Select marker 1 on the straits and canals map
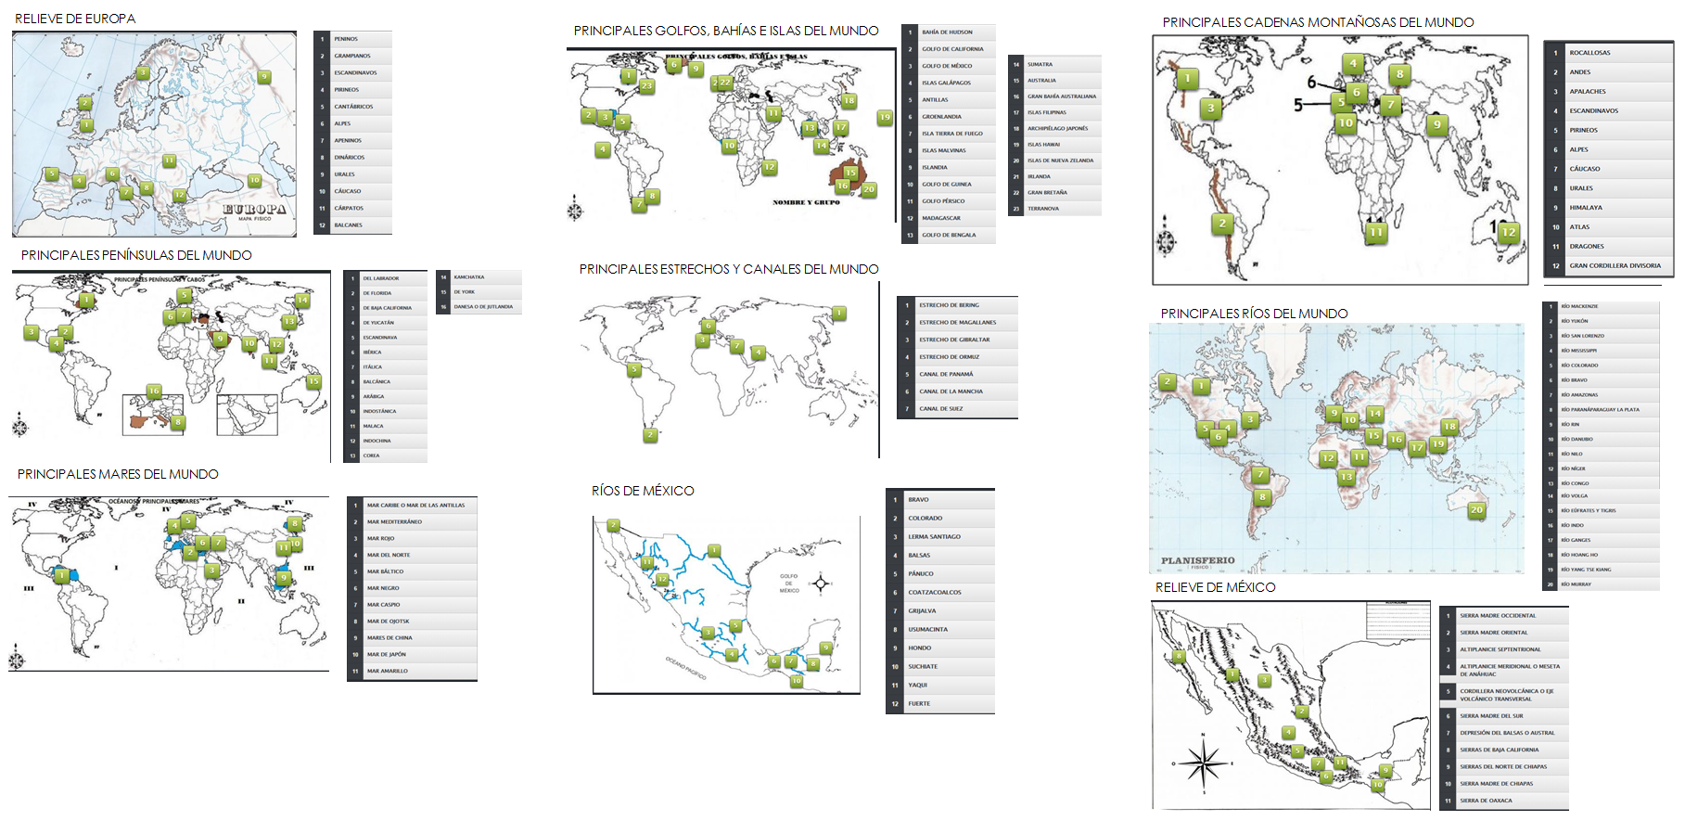 point(838,314)
